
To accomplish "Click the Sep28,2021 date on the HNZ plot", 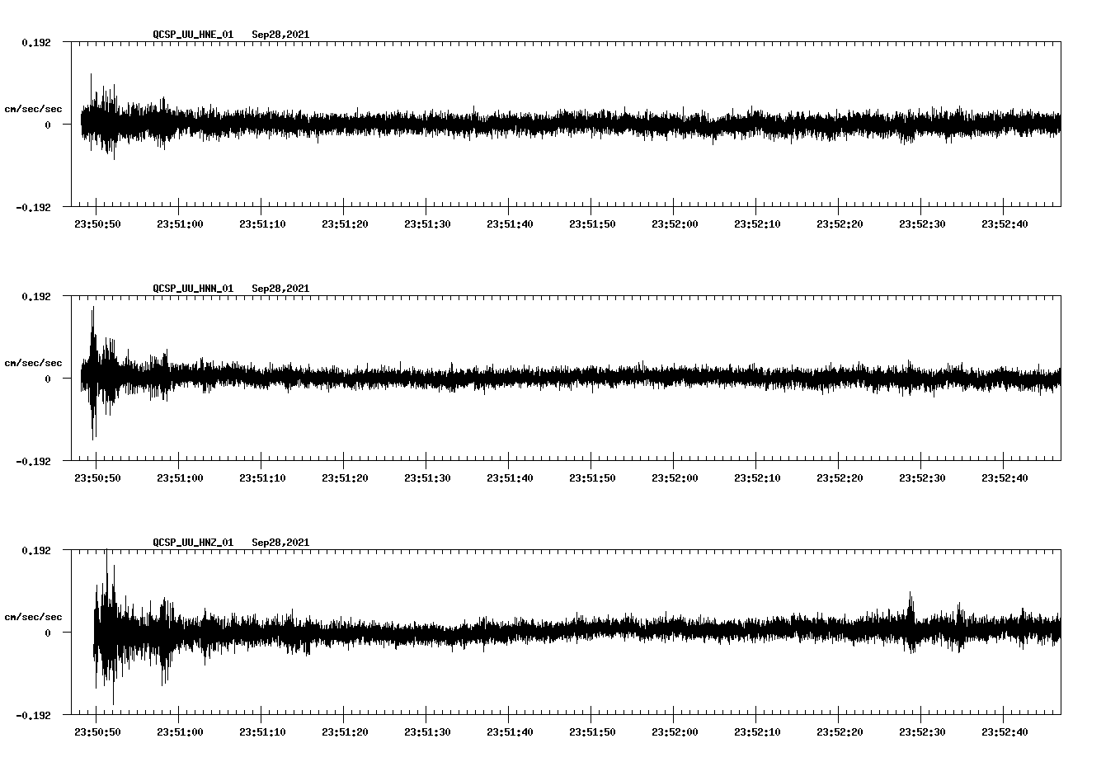I will (x=280, y=543).
